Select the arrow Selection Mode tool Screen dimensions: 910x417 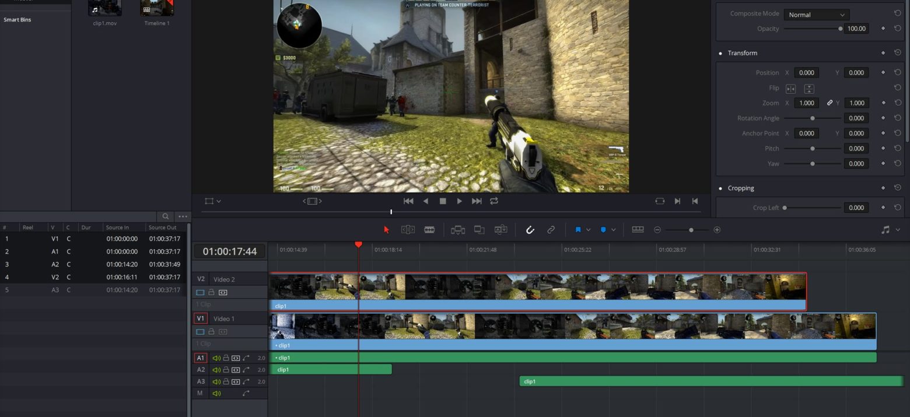(x=386, y=230)
